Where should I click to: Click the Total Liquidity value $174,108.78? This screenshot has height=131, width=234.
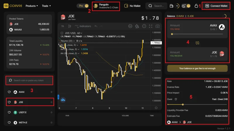point(16,45)
